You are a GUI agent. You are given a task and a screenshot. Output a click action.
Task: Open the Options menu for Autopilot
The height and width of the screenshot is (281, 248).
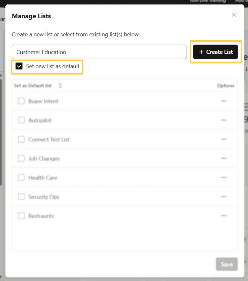[x=224, y=120]
